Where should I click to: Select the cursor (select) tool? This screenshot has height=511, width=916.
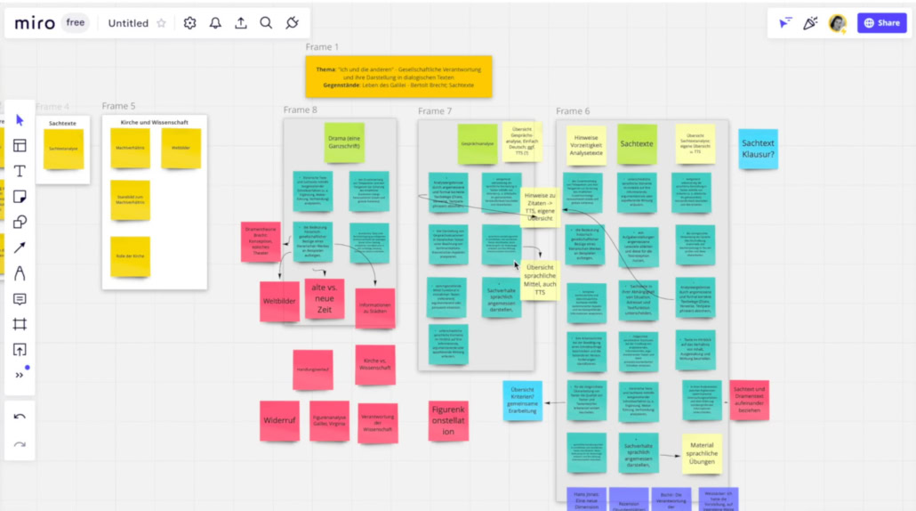[20, 120]
